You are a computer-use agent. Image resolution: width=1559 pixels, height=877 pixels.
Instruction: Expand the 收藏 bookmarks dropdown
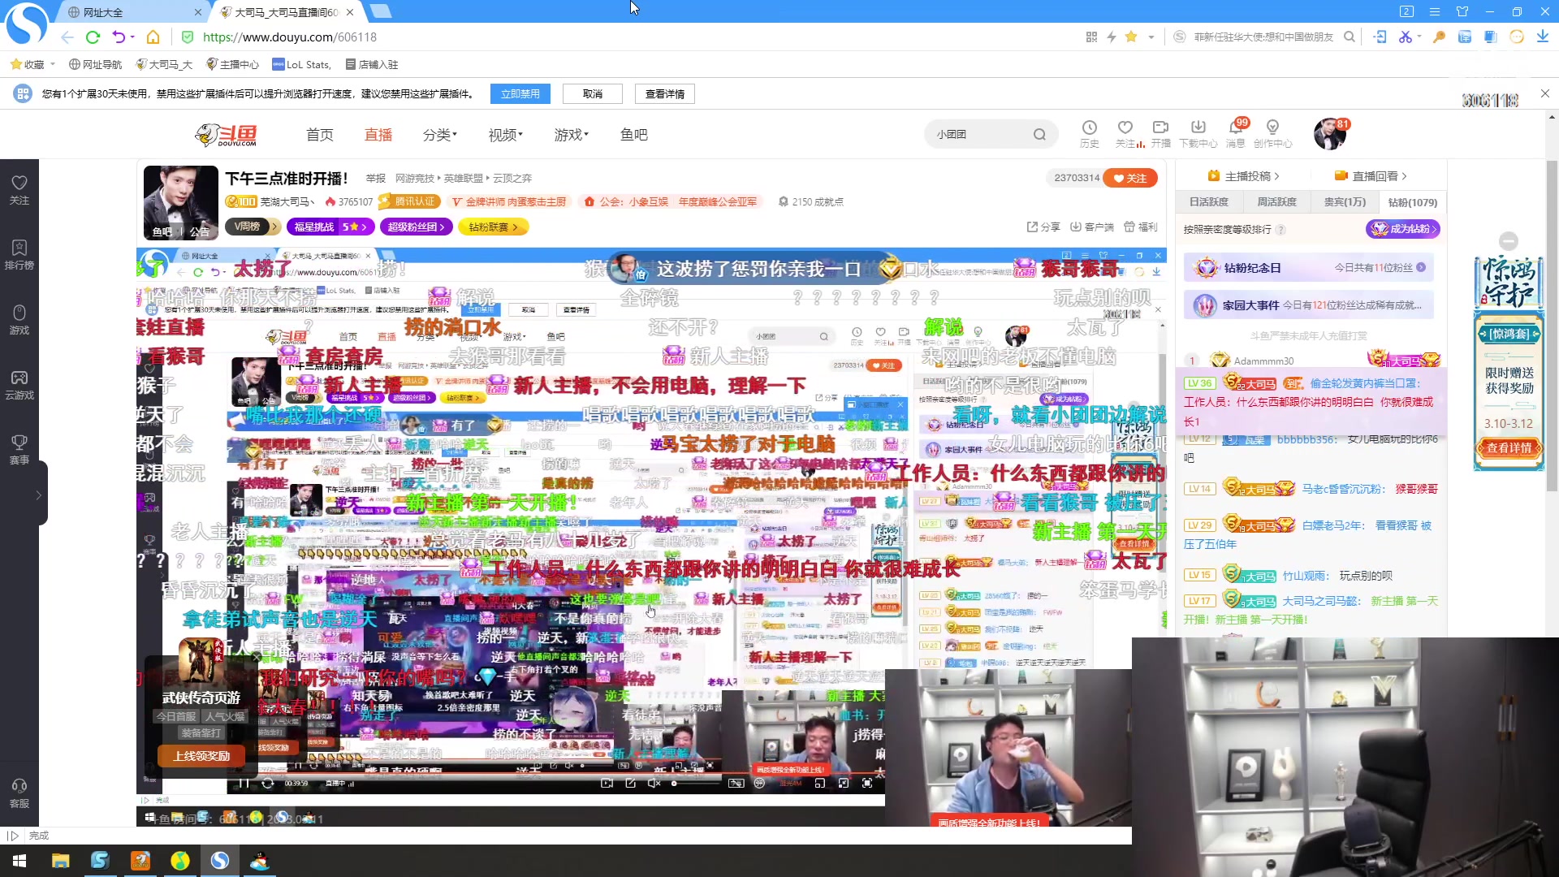32,64
